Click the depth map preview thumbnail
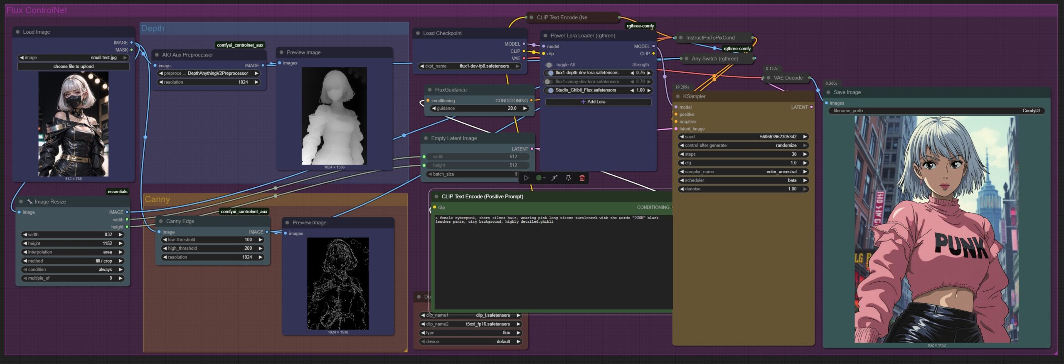The height and width of the screenshot is (364, 1064). (334, 116)
